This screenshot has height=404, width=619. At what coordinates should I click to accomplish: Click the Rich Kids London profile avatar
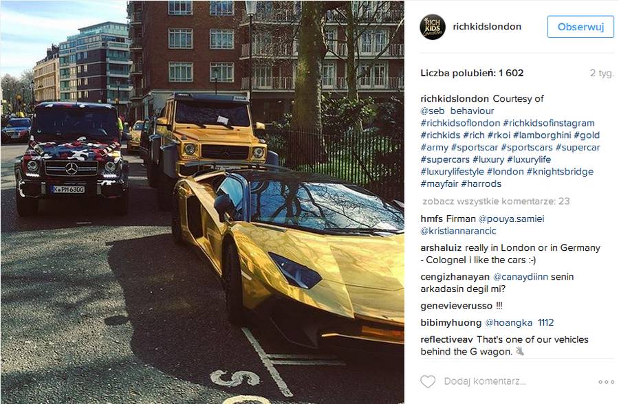click(x=433, y=27)
